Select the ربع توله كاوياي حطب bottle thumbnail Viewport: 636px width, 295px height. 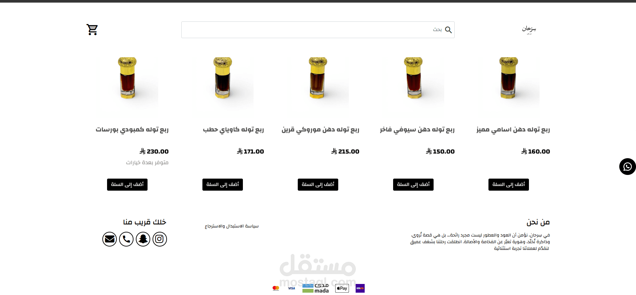pyautogui.click(x=222, y=80)
